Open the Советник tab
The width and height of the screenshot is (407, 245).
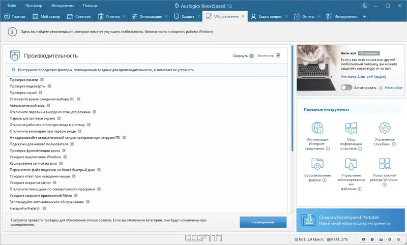[x=79, y=16]
